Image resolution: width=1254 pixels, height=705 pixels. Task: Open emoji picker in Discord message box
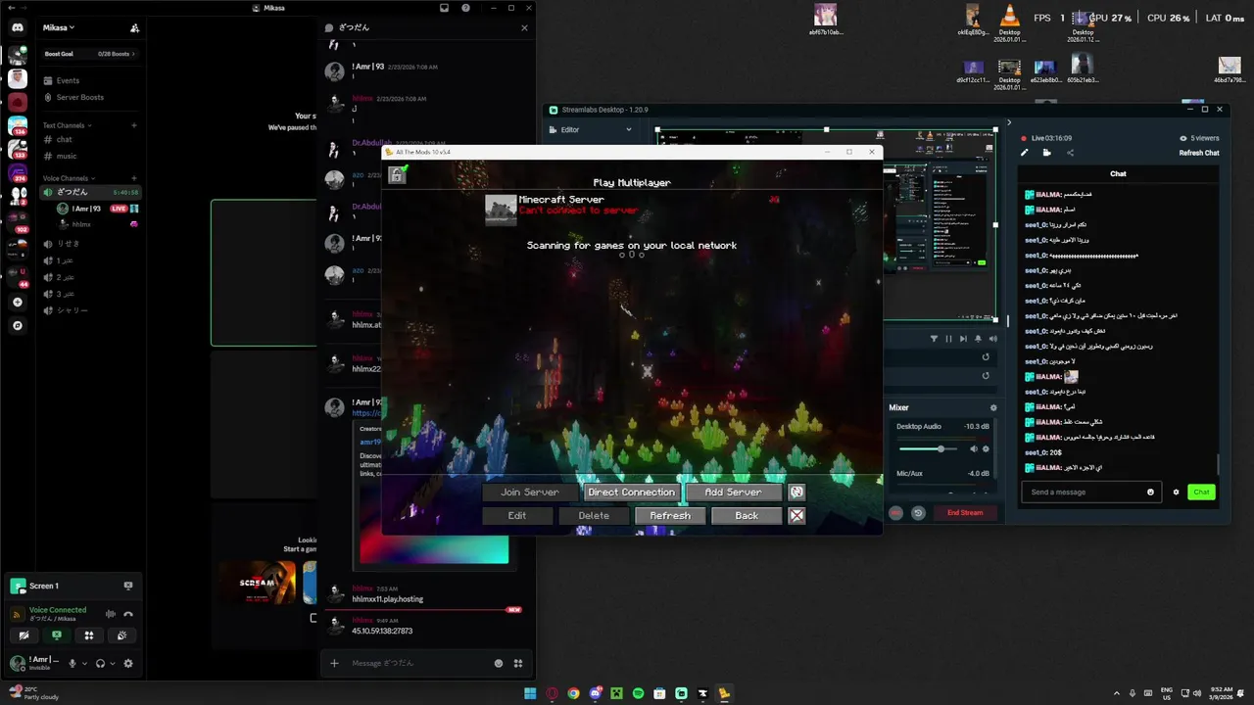pos(499,663)
